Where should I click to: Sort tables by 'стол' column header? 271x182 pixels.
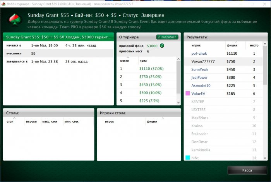click(x=10, y=121)
